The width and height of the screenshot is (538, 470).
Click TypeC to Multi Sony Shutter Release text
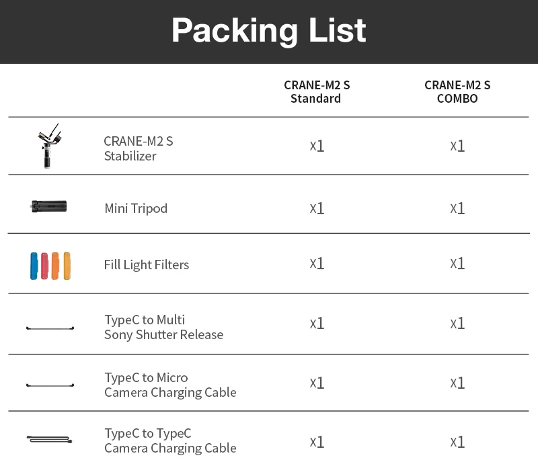point(163,327)
